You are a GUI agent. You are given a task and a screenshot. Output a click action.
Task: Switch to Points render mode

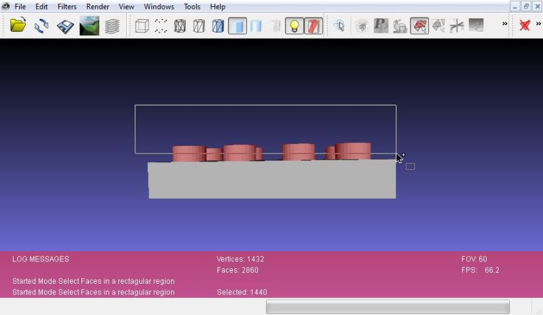pos(161,26)
